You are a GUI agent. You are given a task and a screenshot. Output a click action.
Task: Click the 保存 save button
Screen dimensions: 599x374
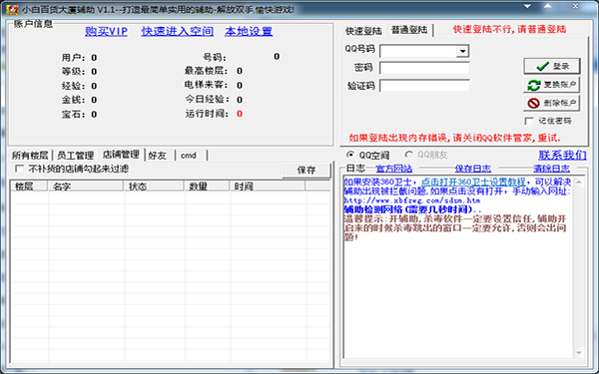click(306, 171)
